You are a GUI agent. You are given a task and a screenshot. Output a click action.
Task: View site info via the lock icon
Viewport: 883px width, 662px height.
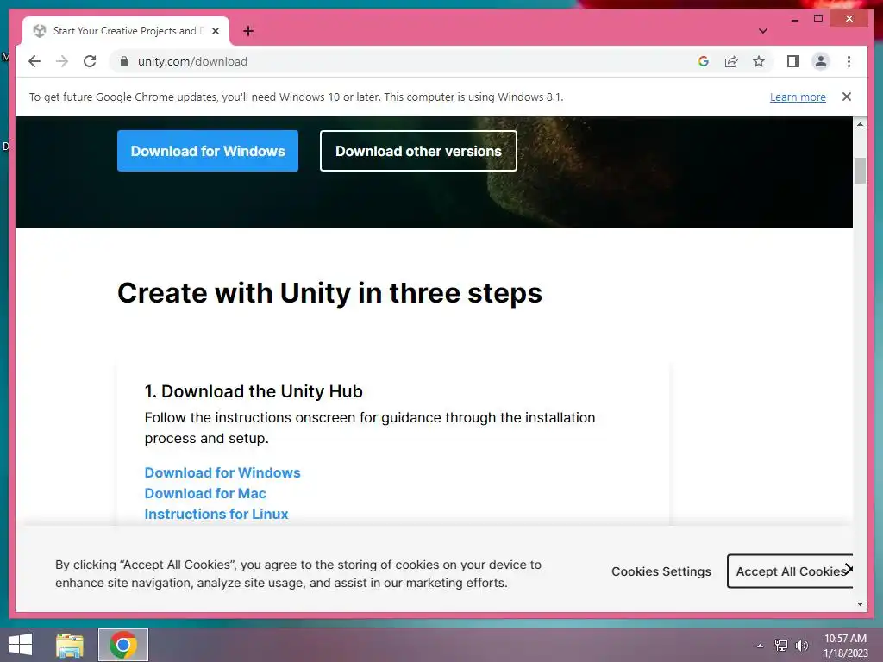pos(124,61)
